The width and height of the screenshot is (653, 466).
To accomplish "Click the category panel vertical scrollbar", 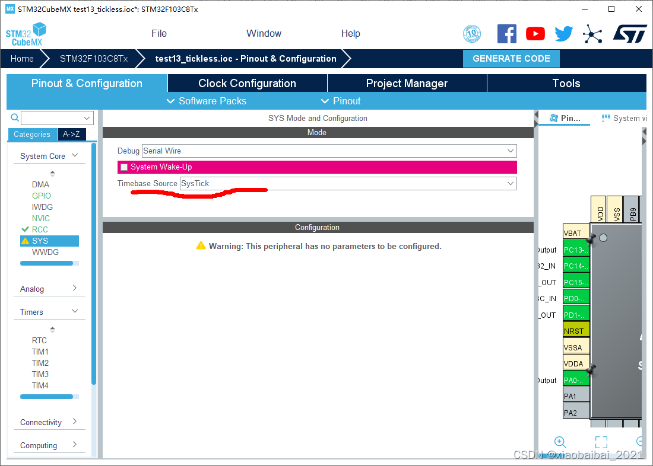I will [94, 264].
